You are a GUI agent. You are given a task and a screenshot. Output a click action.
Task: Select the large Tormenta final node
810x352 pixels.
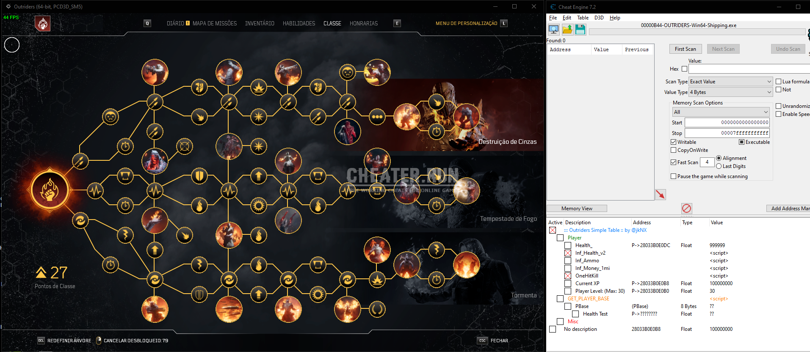(466, 265)
